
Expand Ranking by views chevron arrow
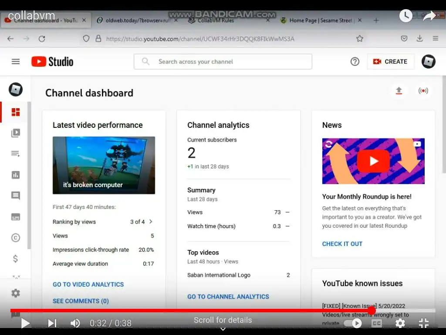(151, 222)
